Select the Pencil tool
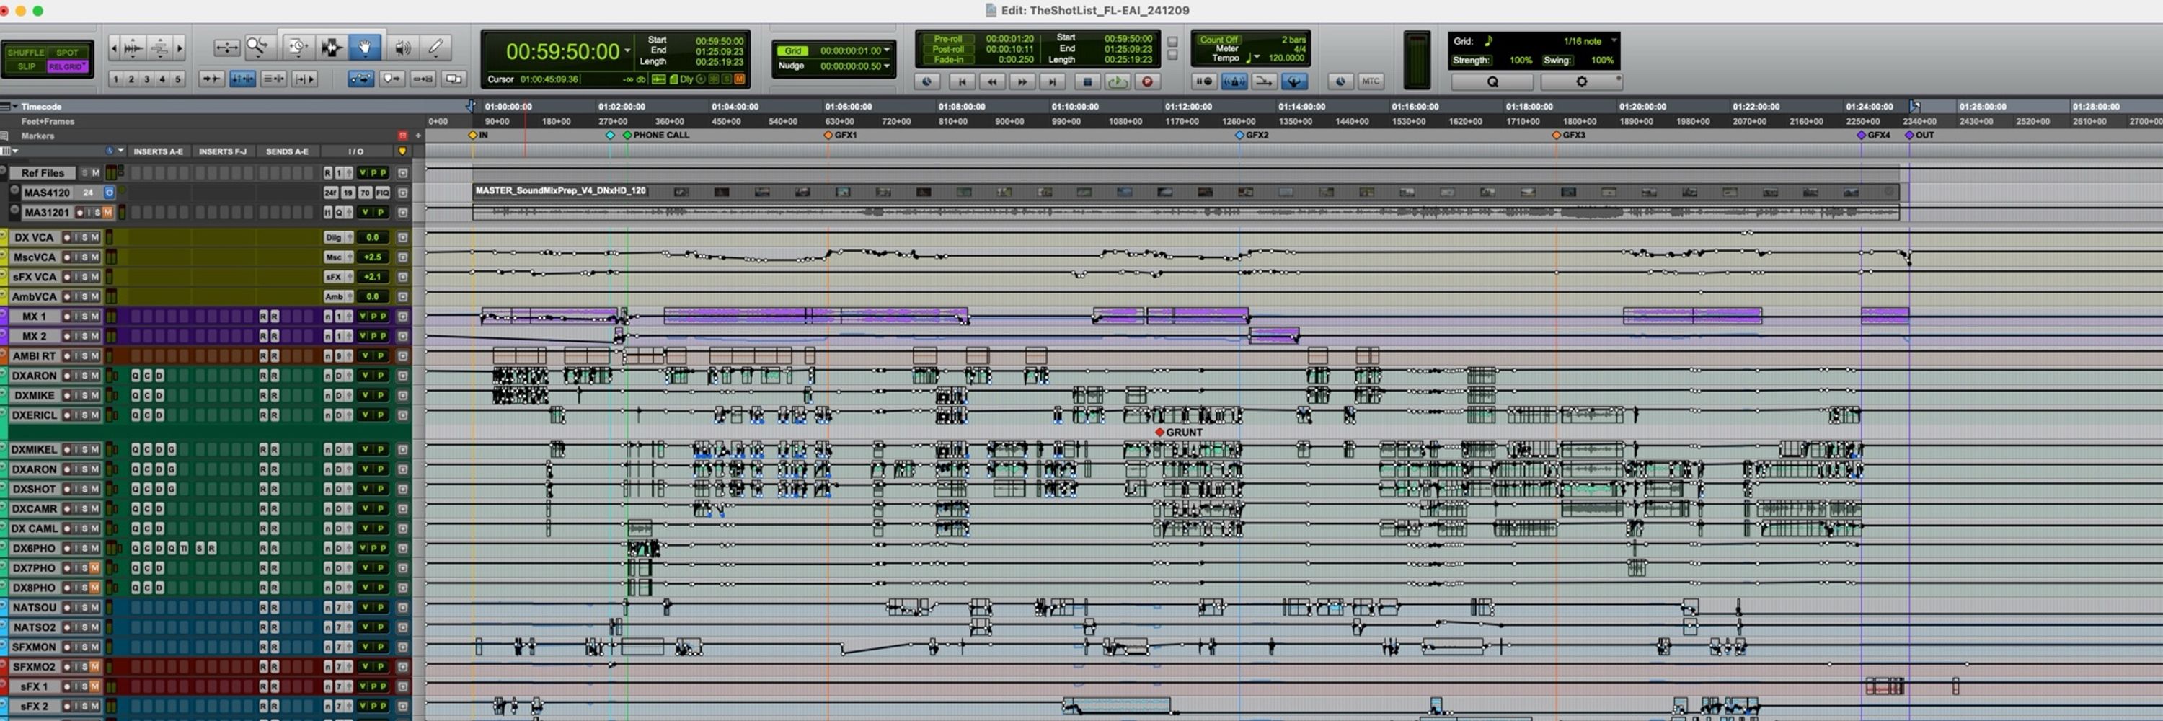Image resolution: width=2163 pixels, height=721 pixels. pos(435,48)
